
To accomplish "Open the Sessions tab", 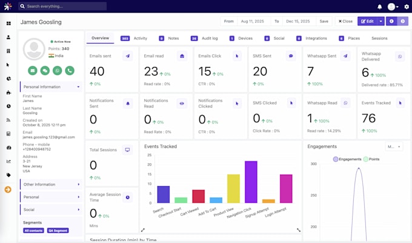I will [x=379, y=38].
